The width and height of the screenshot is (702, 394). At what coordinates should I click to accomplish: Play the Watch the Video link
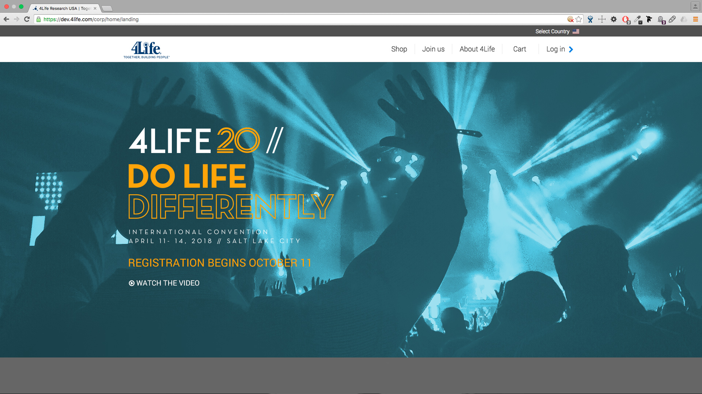(x=164, y=283)
